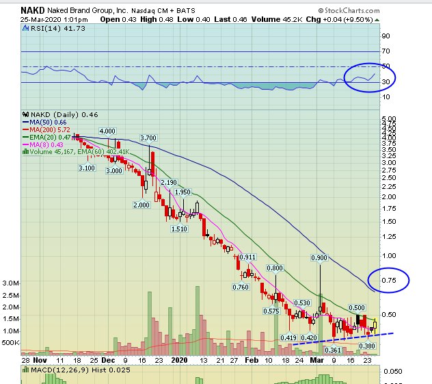Click the Low 0.40 value in header

193,20
